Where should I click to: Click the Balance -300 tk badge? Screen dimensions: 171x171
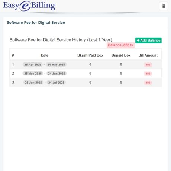pos(121,45)
